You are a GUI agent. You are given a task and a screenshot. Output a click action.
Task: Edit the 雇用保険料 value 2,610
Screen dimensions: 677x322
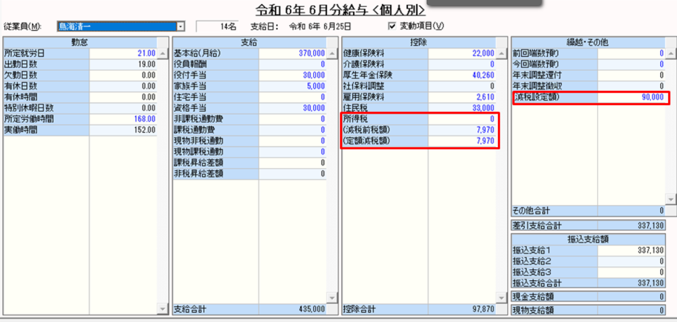[x=461, y=97]
